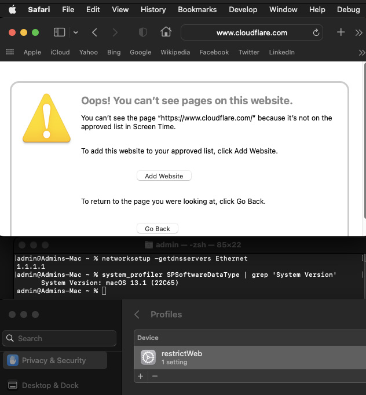The width and height of the screenshot is (366, 395).
Task: Open the Edit menu
Action: point(93,10)
